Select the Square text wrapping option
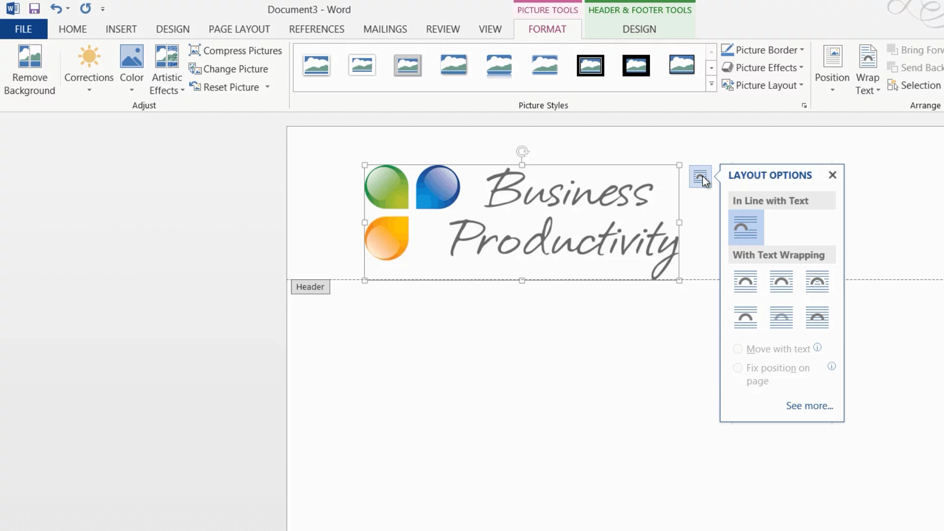The image size is (944, 531). pyautogui.click(x=745, y=282)
